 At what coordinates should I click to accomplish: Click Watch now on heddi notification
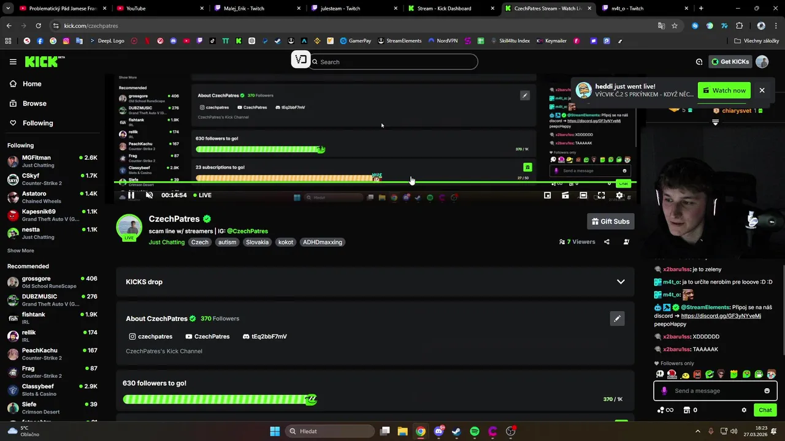[x=724, y=91]
